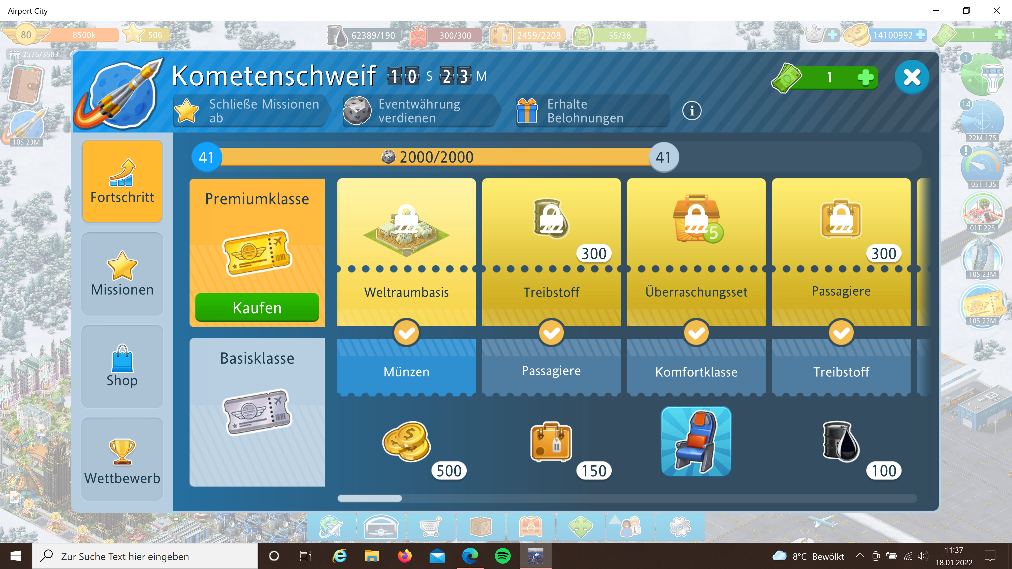This screenshot has width=1012, height=569.
Task: Select the locked Weltraumbasis premium reward
Action: coord(406,252)
